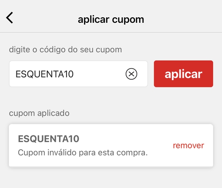Click the 'aplicar cupom' page title

(111, 20)
